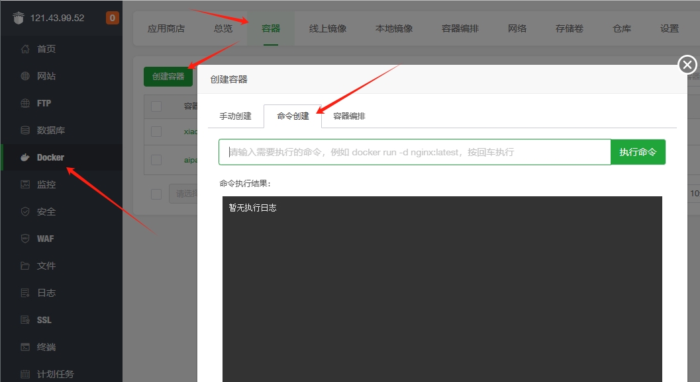Open the batch action dropdown 请选择
This screenshot has height=382, width=700.
point(183,194)
